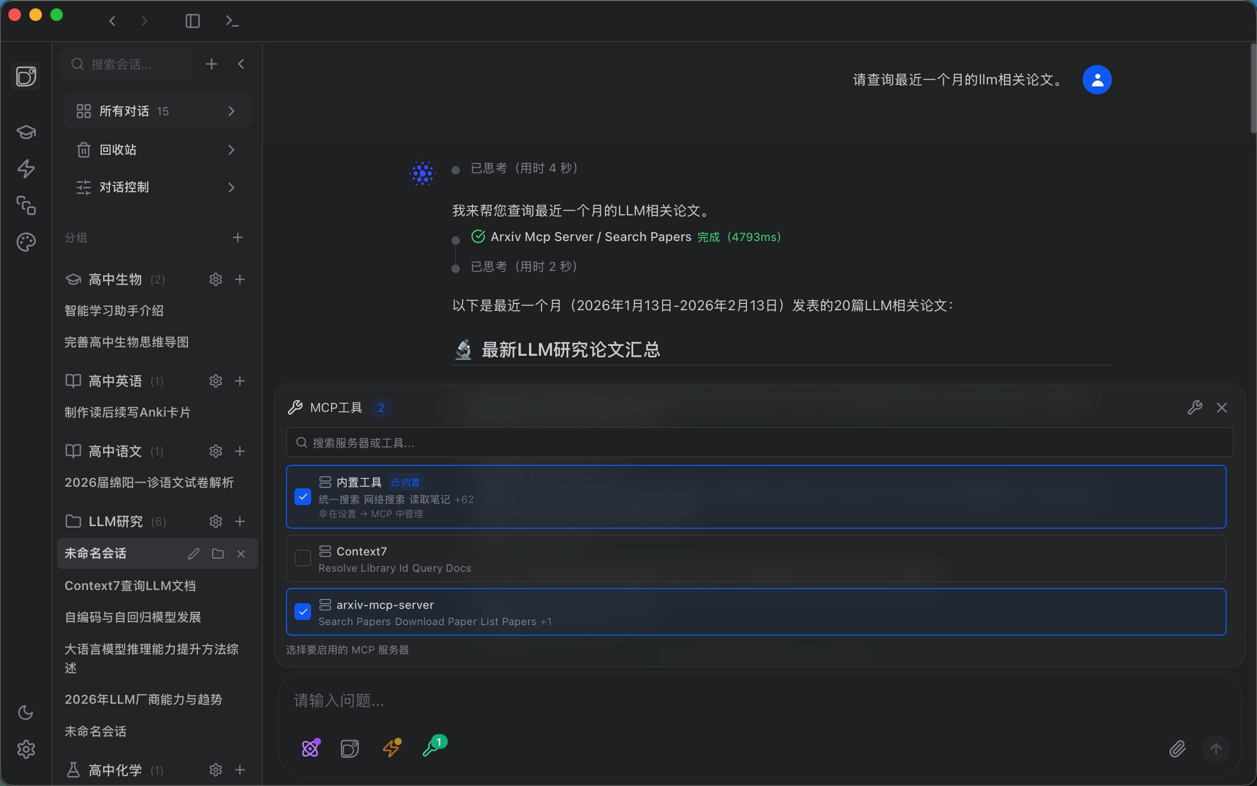Switch dark mode with moon icon
Screen dimensions: 1257x786
26,712
